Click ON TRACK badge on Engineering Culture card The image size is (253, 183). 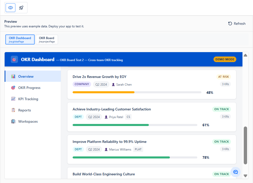pyautogui.click(x=221, y=174)
